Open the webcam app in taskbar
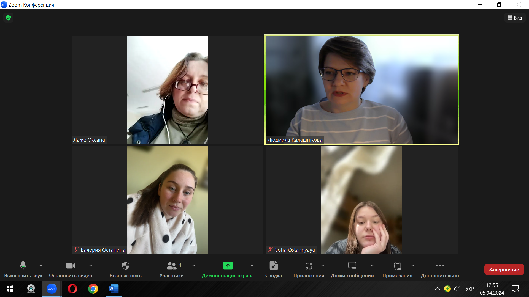The height and width of the screenshot is (297, 529). click(31, 289)
